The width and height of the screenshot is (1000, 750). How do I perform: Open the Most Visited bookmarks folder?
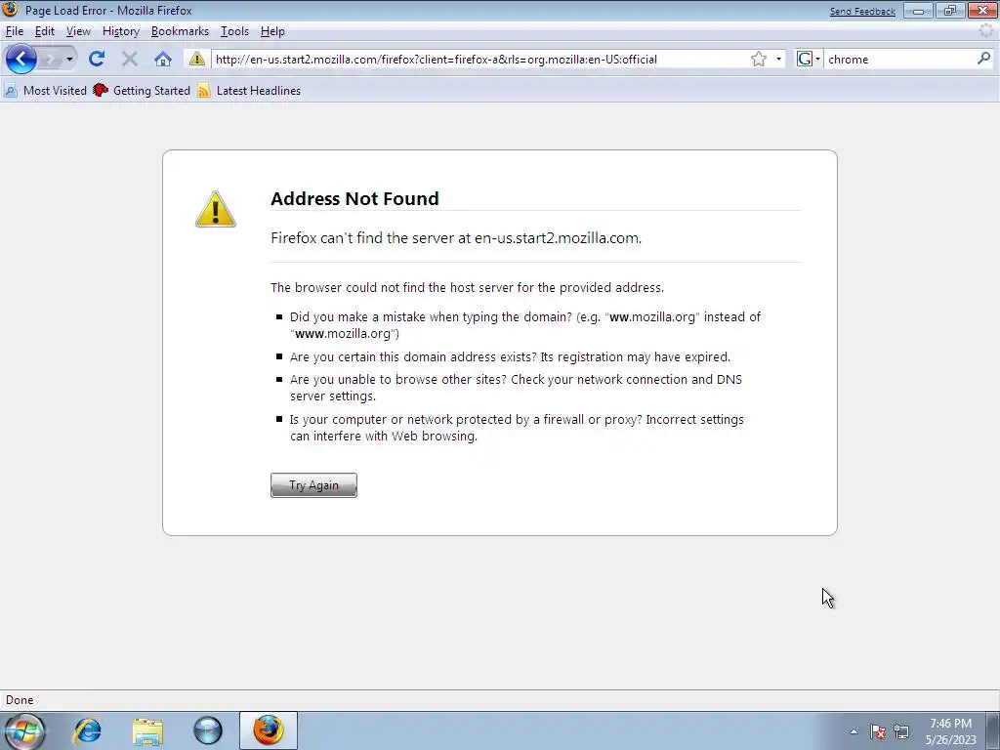[x=45, y=91]
